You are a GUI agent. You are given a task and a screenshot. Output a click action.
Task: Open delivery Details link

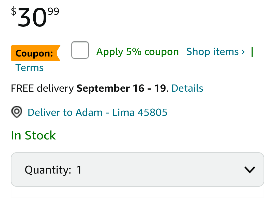point(187,88)
